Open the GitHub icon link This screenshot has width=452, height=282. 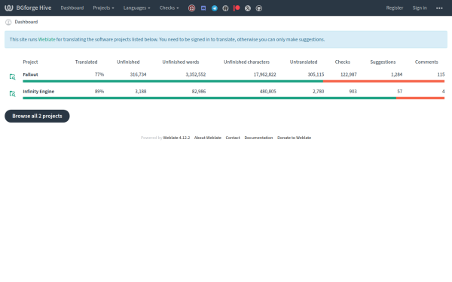point(259,8)
